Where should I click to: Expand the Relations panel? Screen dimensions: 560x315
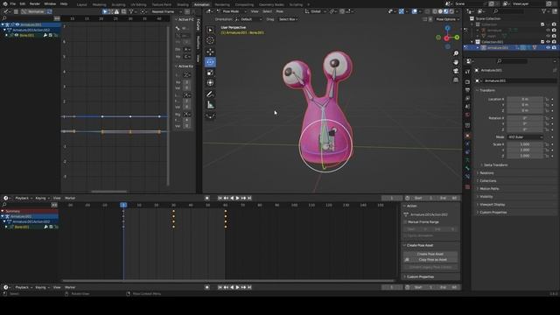tap(486, 173)
